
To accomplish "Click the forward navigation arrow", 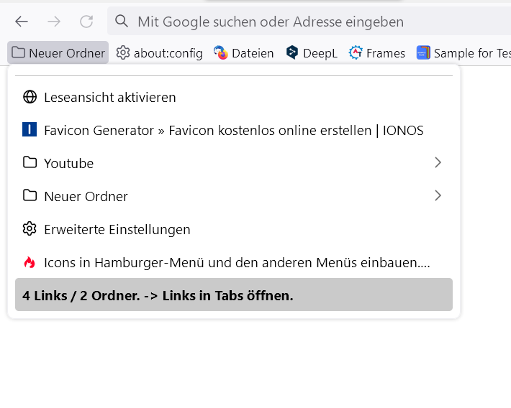I will [54, 22].
